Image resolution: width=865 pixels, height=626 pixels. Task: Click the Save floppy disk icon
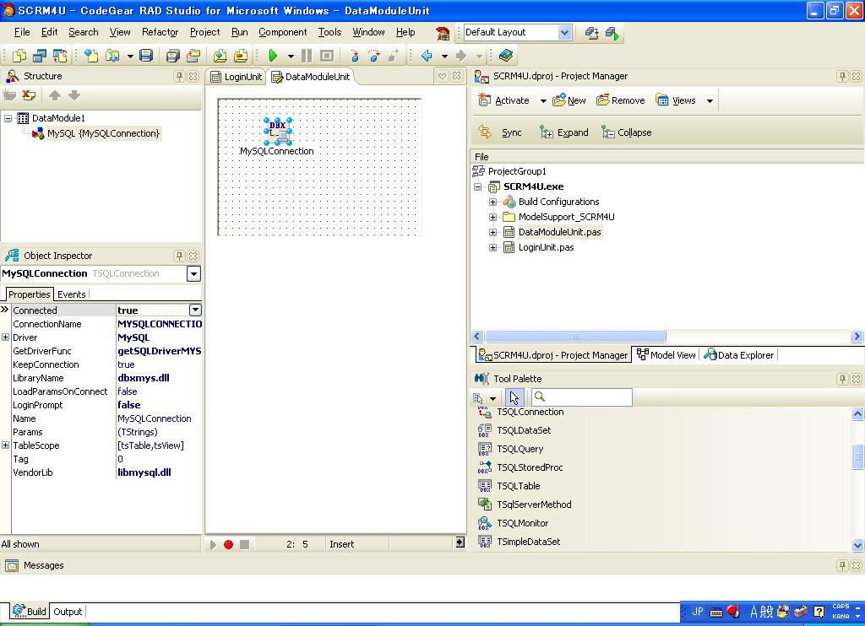146,56
